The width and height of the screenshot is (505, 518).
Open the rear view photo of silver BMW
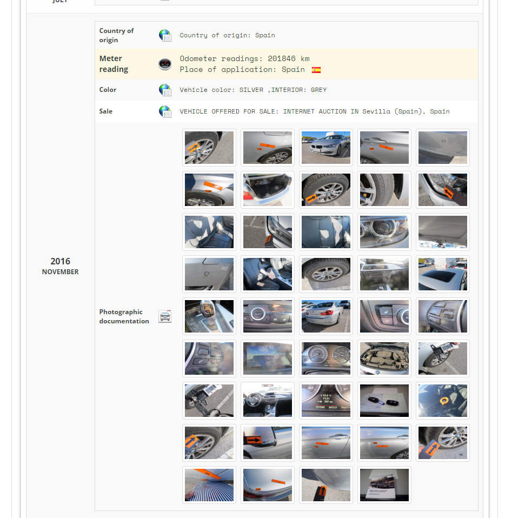point(325,316)
